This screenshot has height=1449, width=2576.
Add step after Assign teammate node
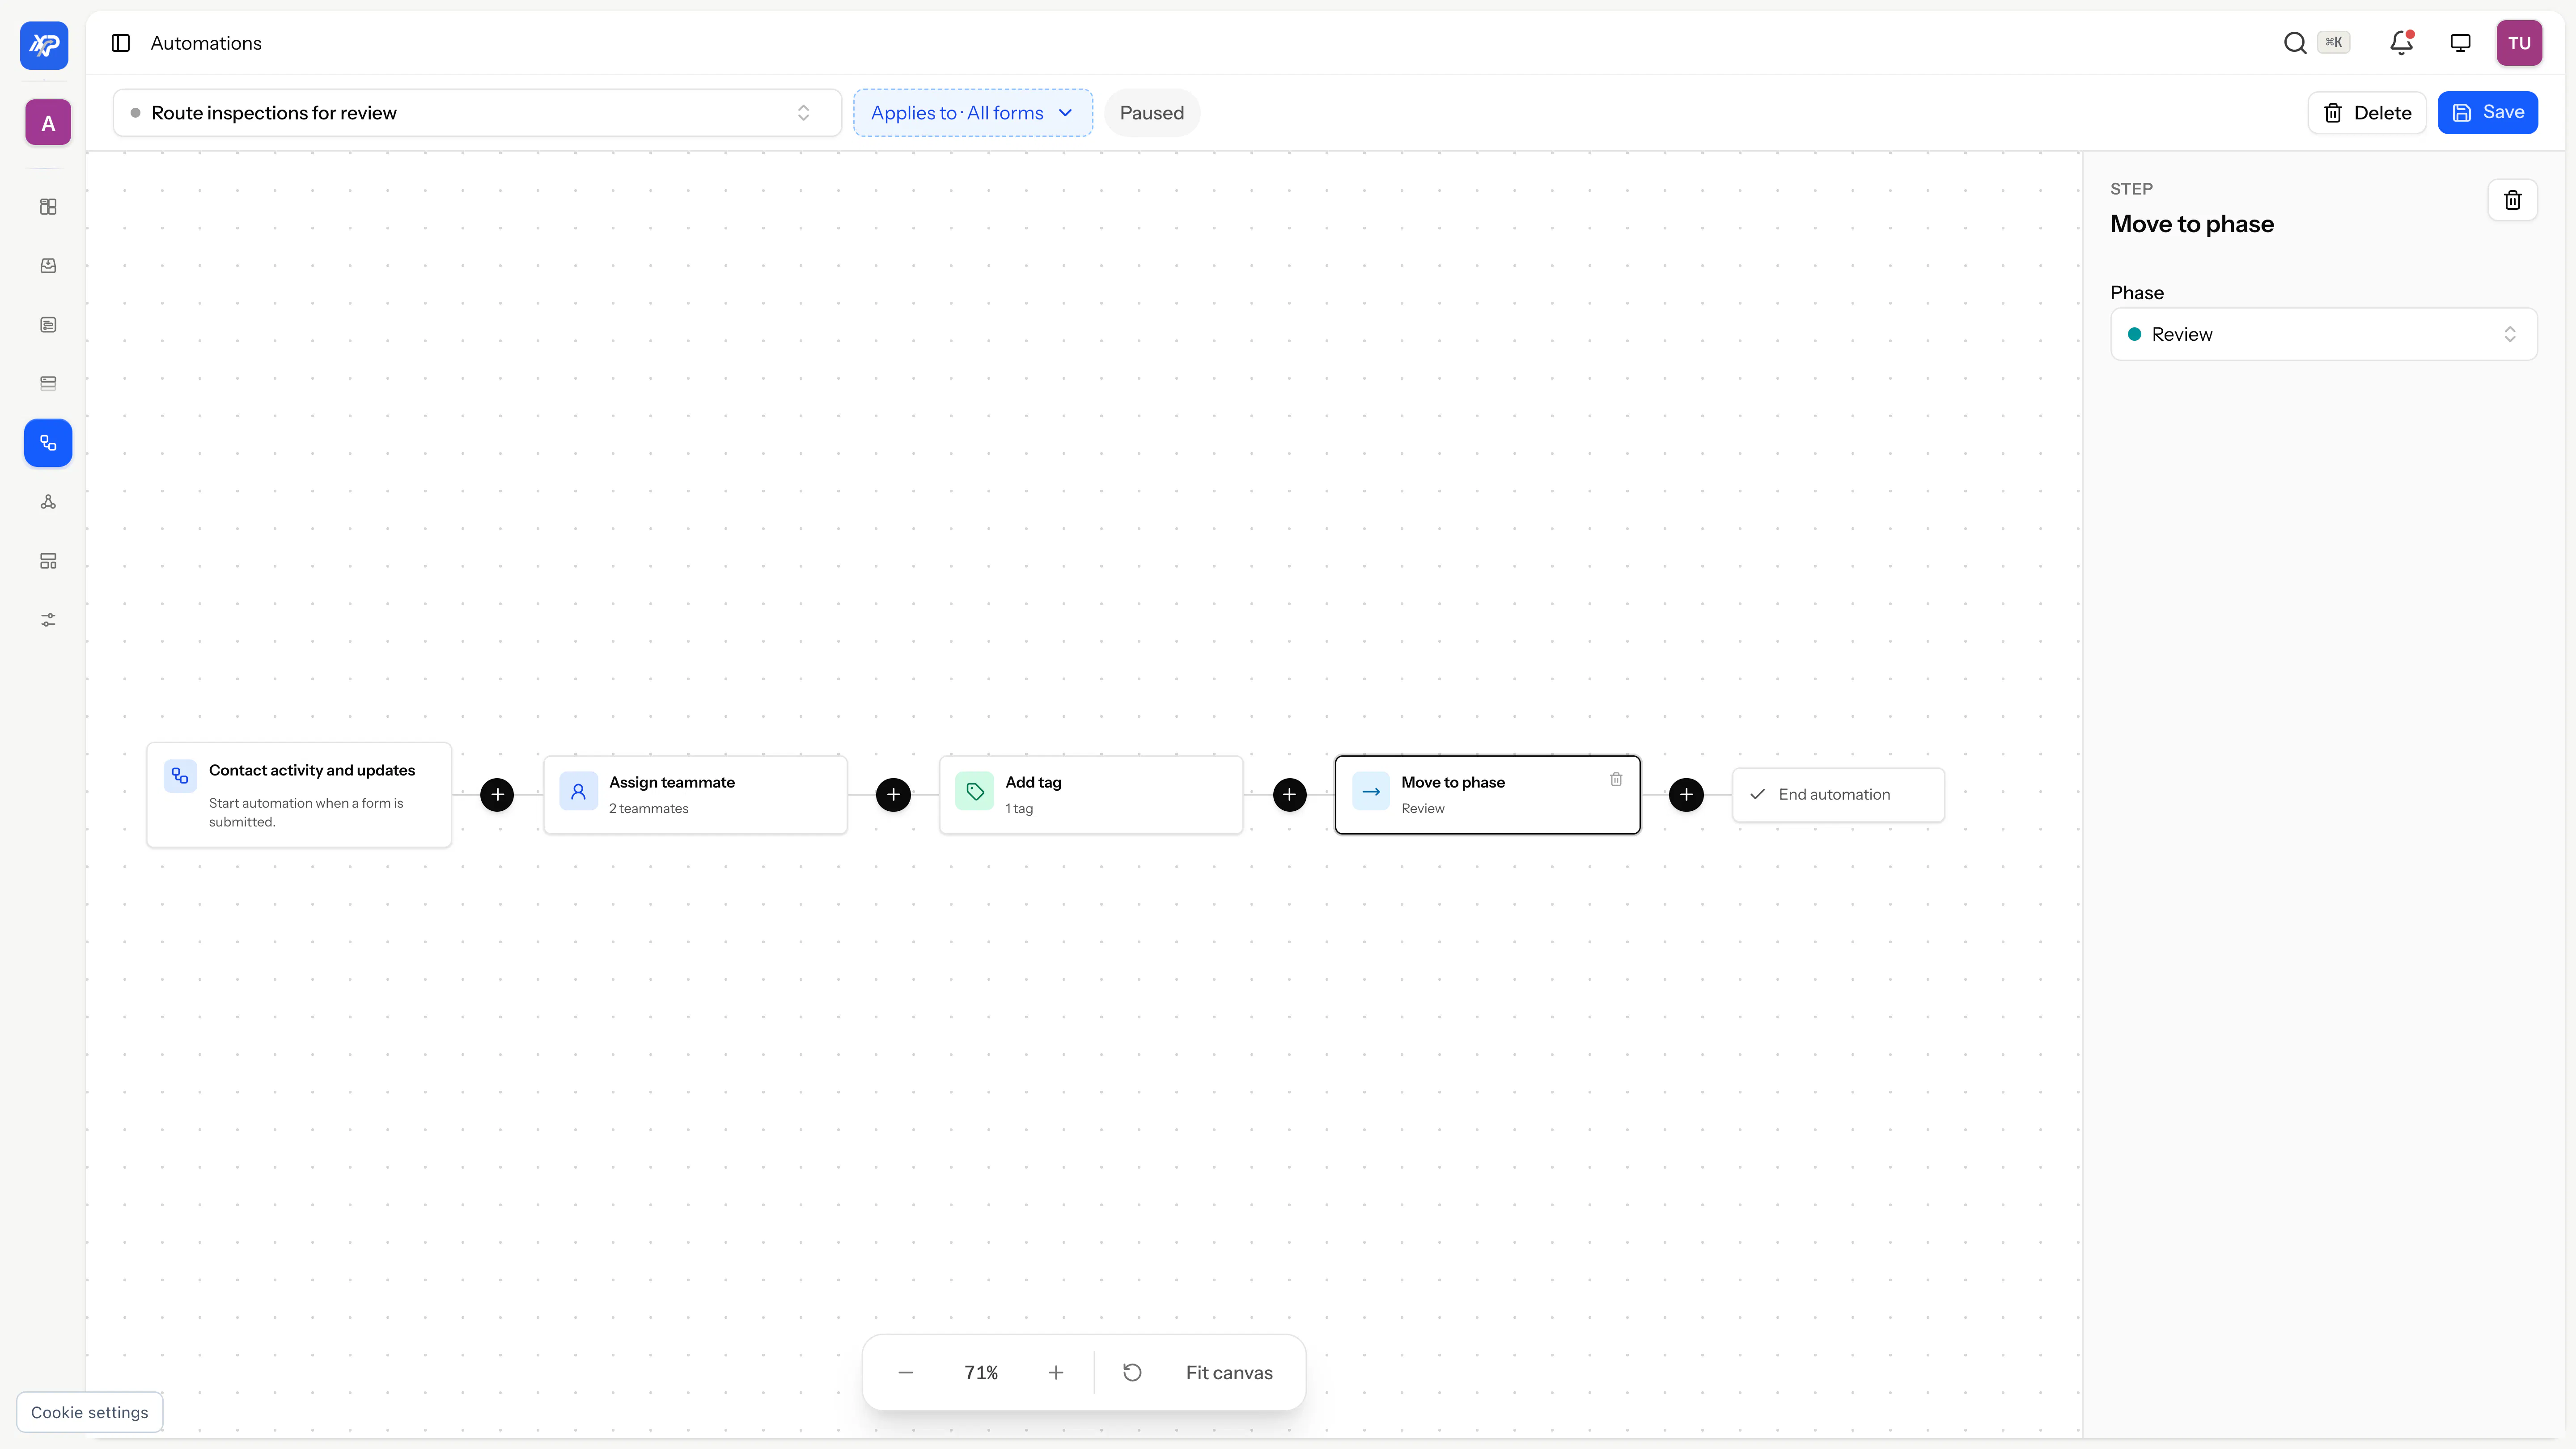pyautogui.click(x=893, y=795)
